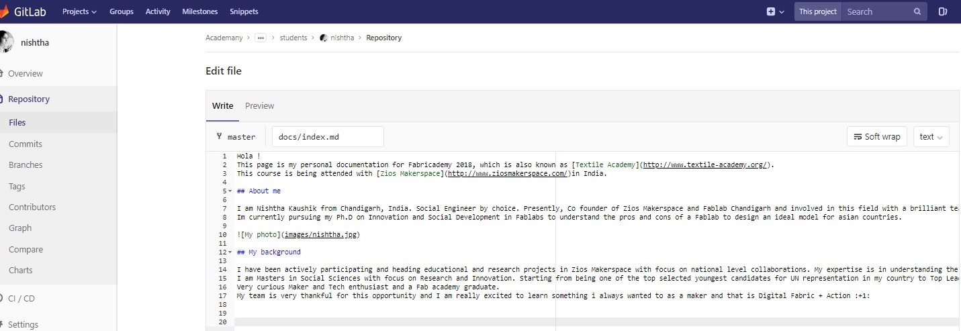Screen dimensions: 961x331
Task: Open Overview in the sidebar
Action: point(26,73)
